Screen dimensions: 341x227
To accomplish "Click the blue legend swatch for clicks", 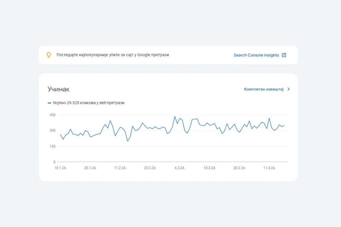I will [49, 103].
